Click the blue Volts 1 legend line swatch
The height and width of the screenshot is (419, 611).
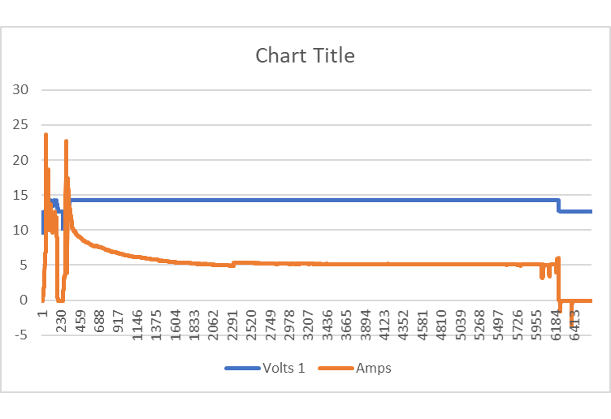[242, 368]
